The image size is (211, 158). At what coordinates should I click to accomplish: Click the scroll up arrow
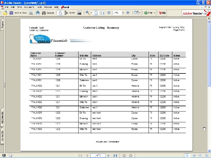point(209,22)
